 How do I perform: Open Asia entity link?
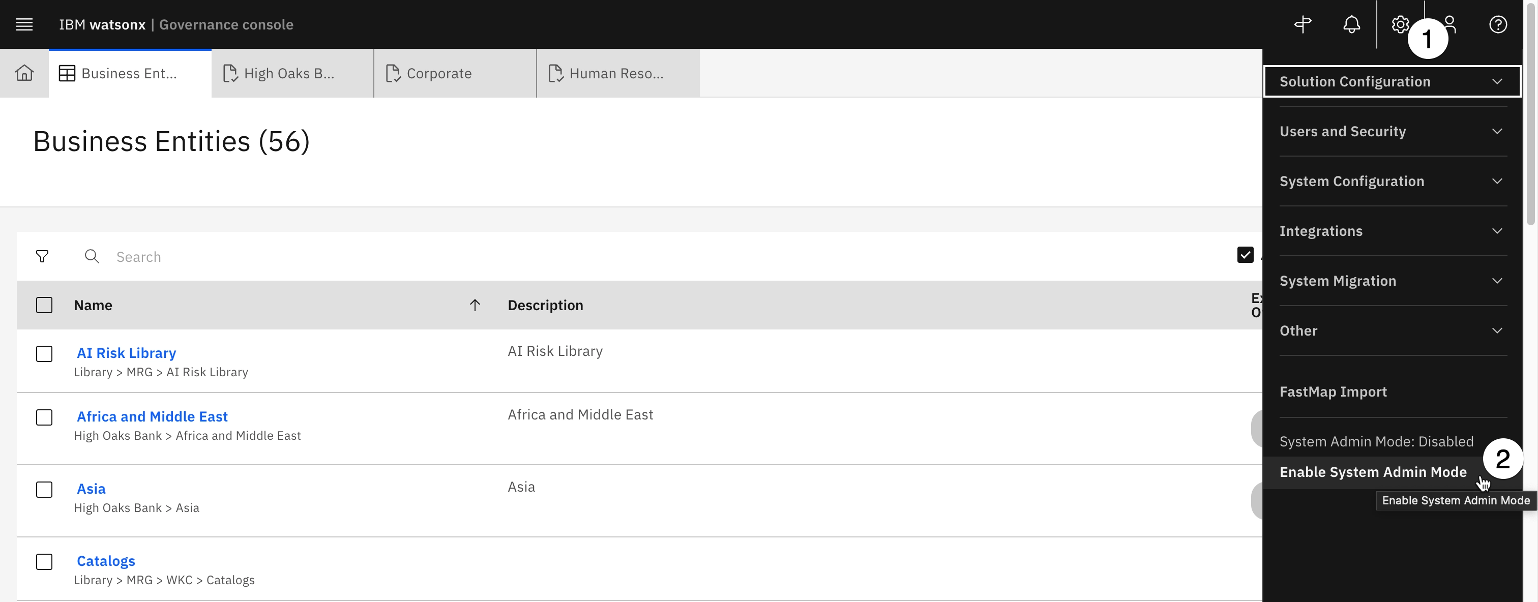92,489
